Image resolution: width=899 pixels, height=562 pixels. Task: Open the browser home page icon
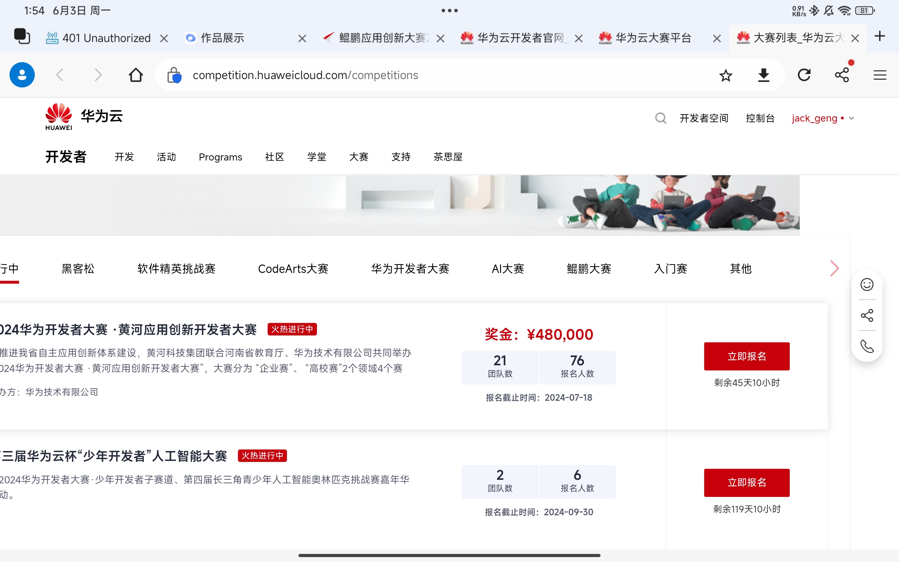(x=136, y=75)
